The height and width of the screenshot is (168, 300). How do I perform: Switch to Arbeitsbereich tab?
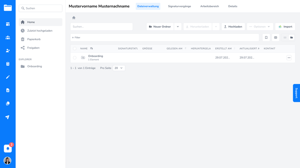[x=210, y=6]
